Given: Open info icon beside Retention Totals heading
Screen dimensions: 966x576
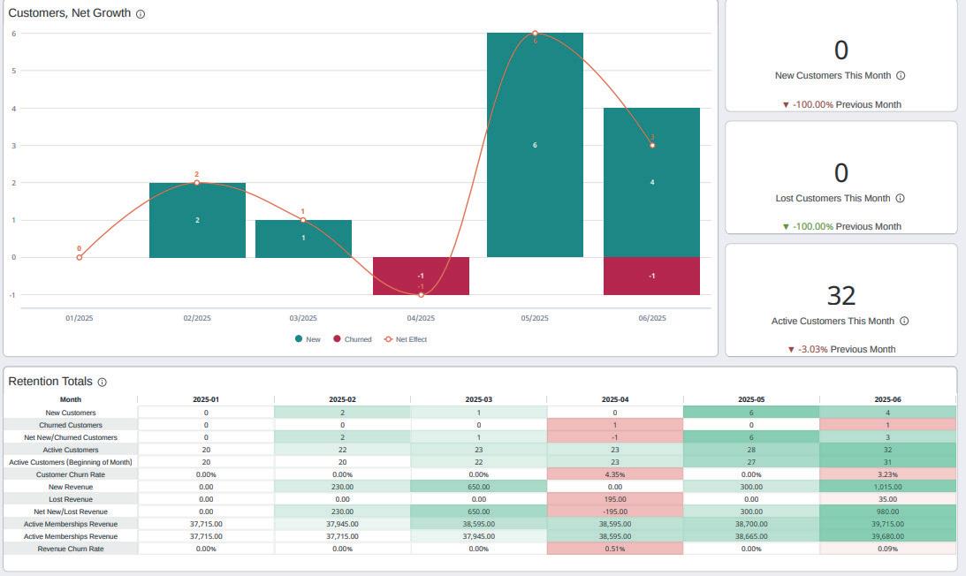Looking at the screenshot, I should tap(103, 382).
